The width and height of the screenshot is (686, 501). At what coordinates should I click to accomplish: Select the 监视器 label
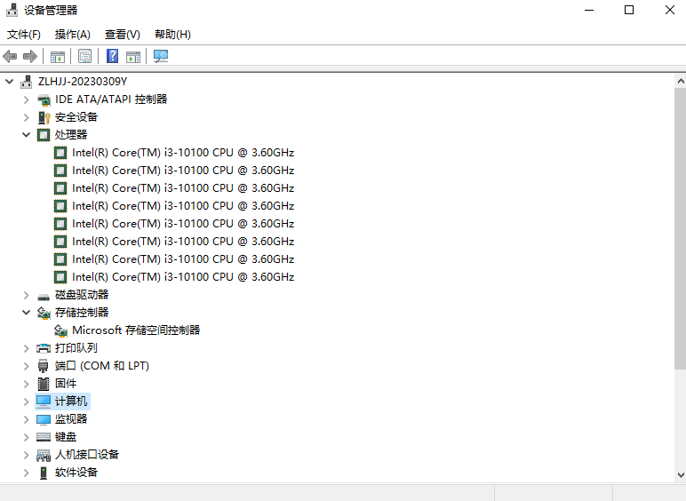click(71, 419)
